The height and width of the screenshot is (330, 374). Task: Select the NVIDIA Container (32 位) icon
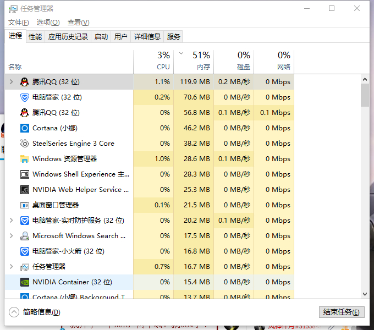pyautogui.click(x=25, y=282)
